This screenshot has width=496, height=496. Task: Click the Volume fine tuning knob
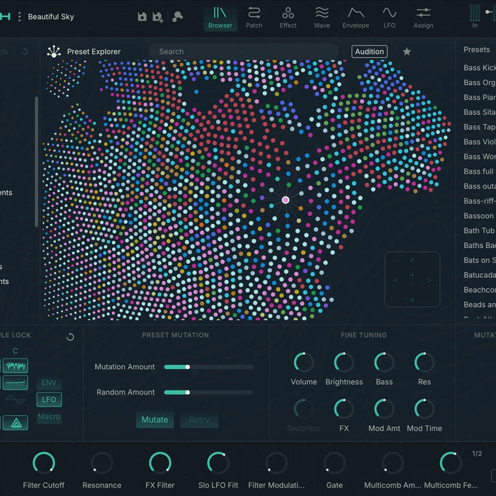[x=304, y=362]
